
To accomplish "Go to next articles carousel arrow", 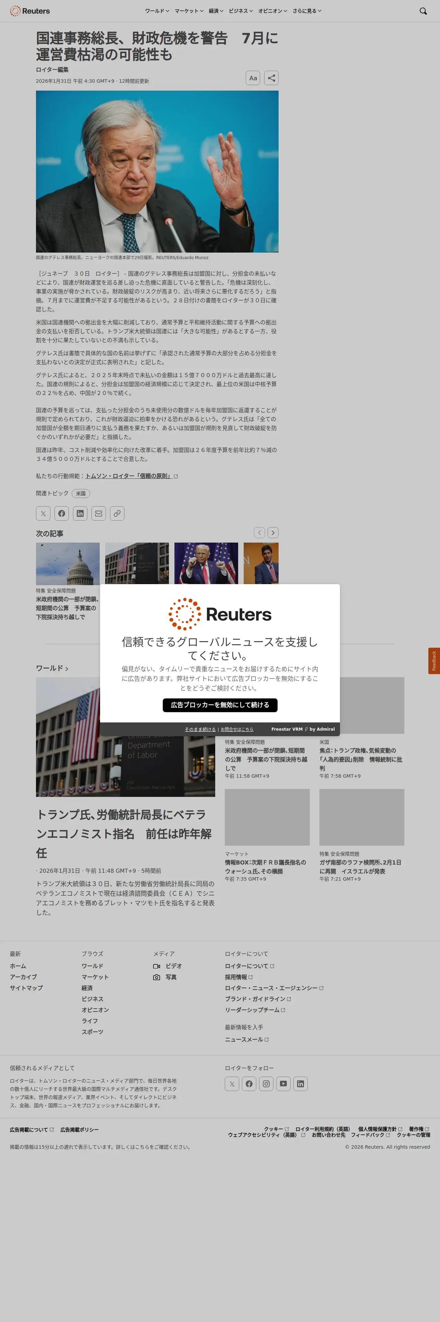I will pyautogui.click(x=273, y=533).
